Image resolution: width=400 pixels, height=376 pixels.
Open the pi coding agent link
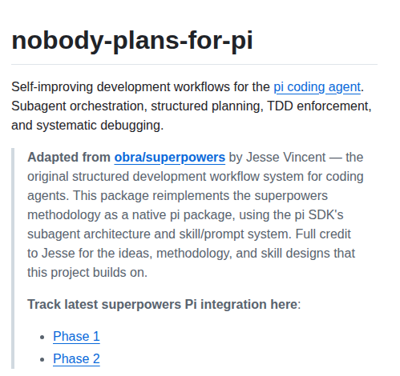(317, 87)
